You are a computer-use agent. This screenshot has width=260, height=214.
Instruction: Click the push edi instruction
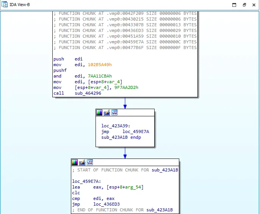[68, 59]
